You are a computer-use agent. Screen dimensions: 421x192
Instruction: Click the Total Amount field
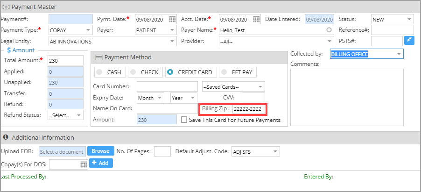click(x=65, y=61)
